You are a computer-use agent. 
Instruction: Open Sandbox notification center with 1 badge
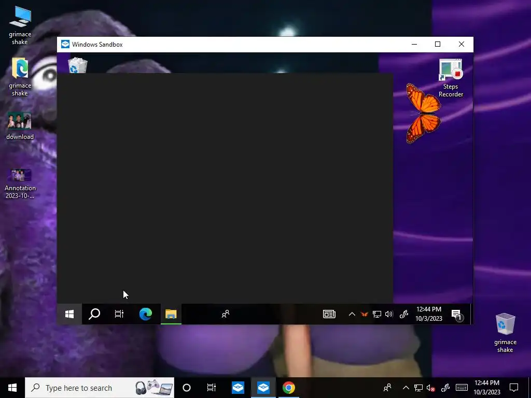(457, 315)
